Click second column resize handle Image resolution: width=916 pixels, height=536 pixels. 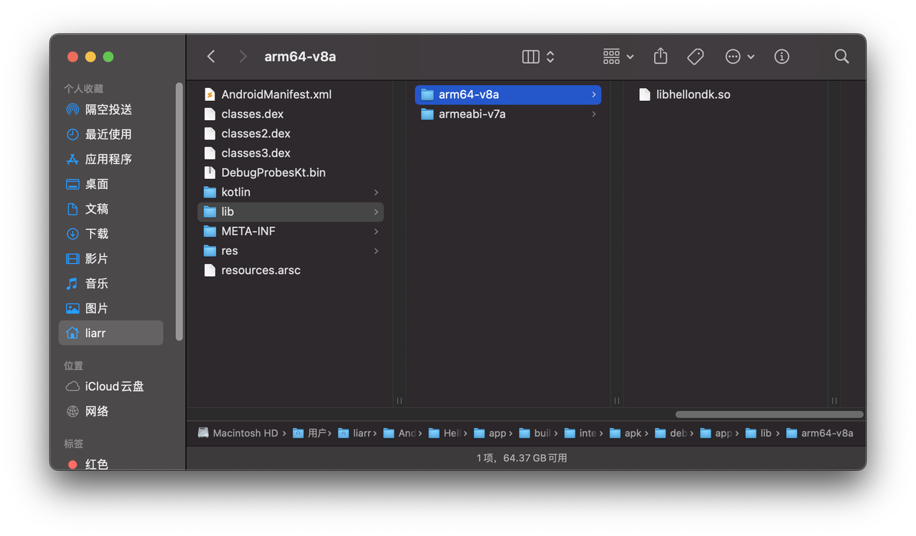(x=617, y=401)
